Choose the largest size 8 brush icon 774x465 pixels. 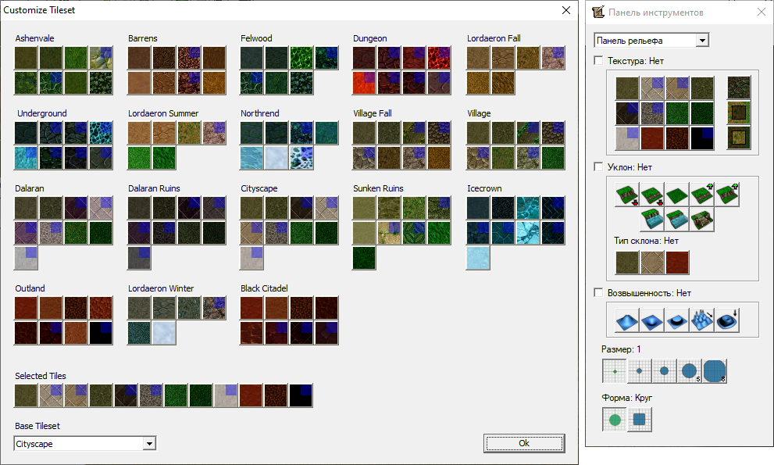[715, 371]
